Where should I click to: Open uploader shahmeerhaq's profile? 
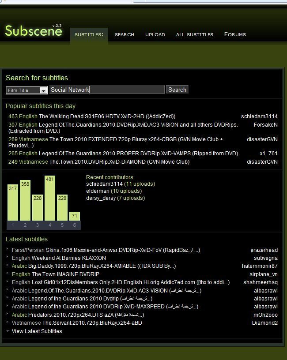pyautogui.click(x=261, y=282)
